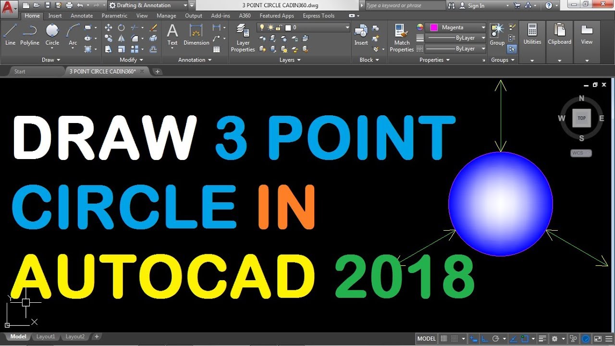Switch to the Layout1 tab
The height and width of the screenshot is (346, 615).
tap(46, 337)
